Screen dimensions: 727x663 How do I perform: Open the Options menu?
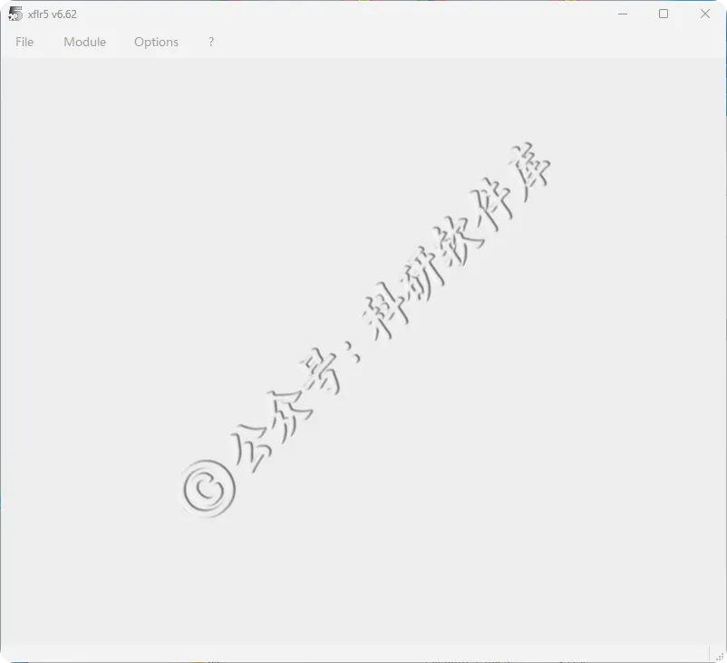(x=156, y=43)
